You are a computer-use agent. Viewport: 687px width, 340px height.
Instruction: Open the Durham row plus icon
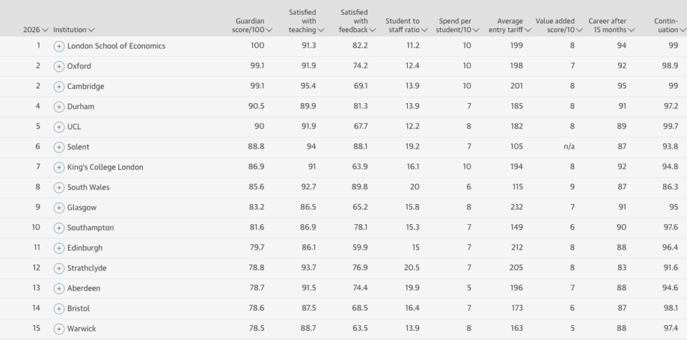(59, 106)
